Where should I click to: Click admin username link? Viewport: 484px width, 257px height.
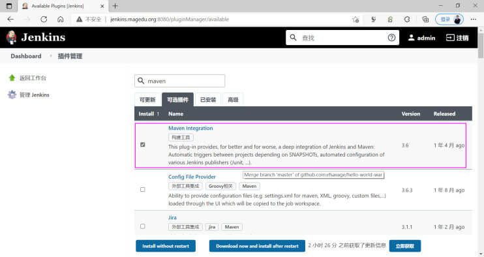426,38
